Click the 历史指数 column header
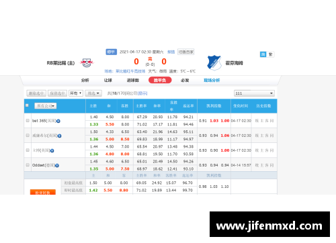Image resolution: width=336 pixels, height=243 pixels. pos(263,106)
